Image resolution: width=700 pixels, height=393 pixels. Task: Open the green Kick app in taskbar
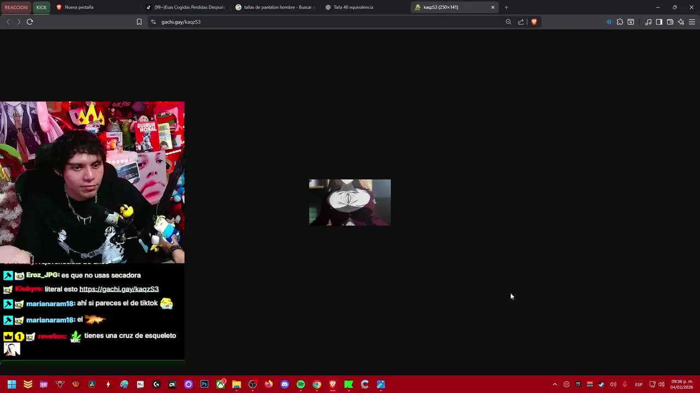[x=348, y=384]
